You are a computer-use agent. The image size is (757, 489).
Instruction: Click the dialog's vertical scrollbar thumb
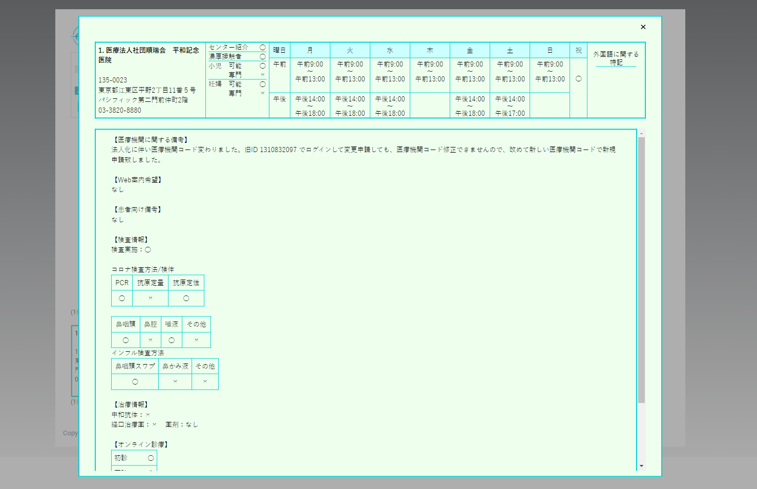point(641,270)
